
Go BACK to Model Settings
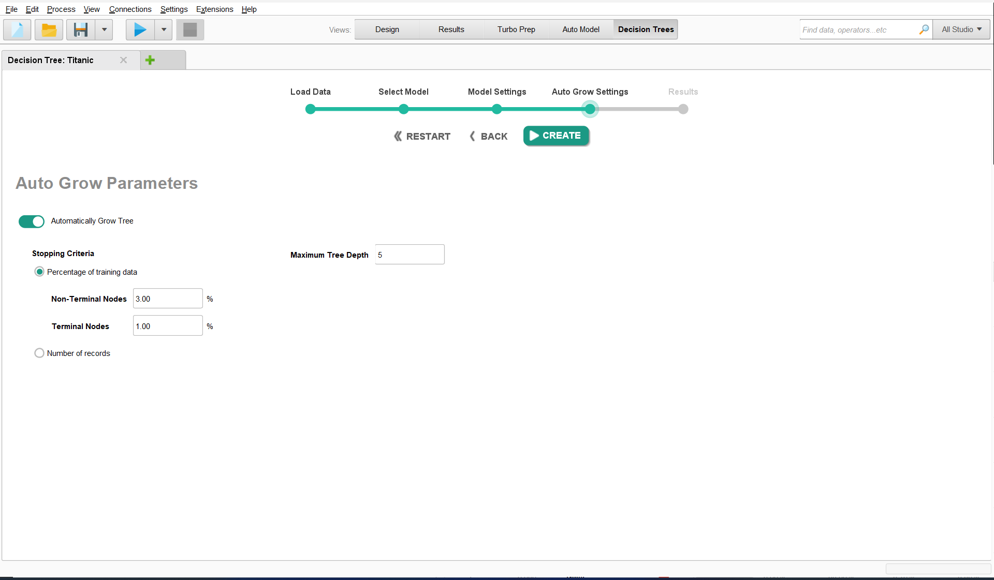point(487,136)
